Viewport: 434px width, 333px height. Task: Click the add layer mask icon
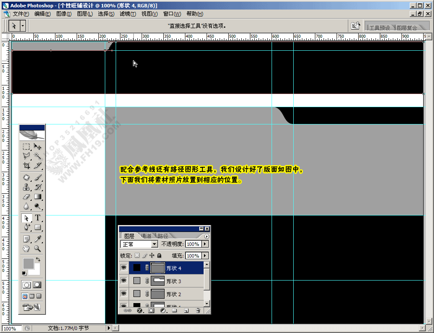pyautogui.click(x=151, y=310)
